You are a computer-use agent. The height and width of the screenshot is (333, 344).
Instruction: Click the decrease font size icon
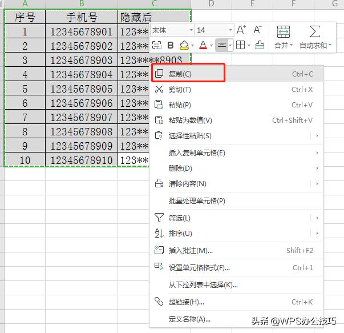click(x=257, y=30)
